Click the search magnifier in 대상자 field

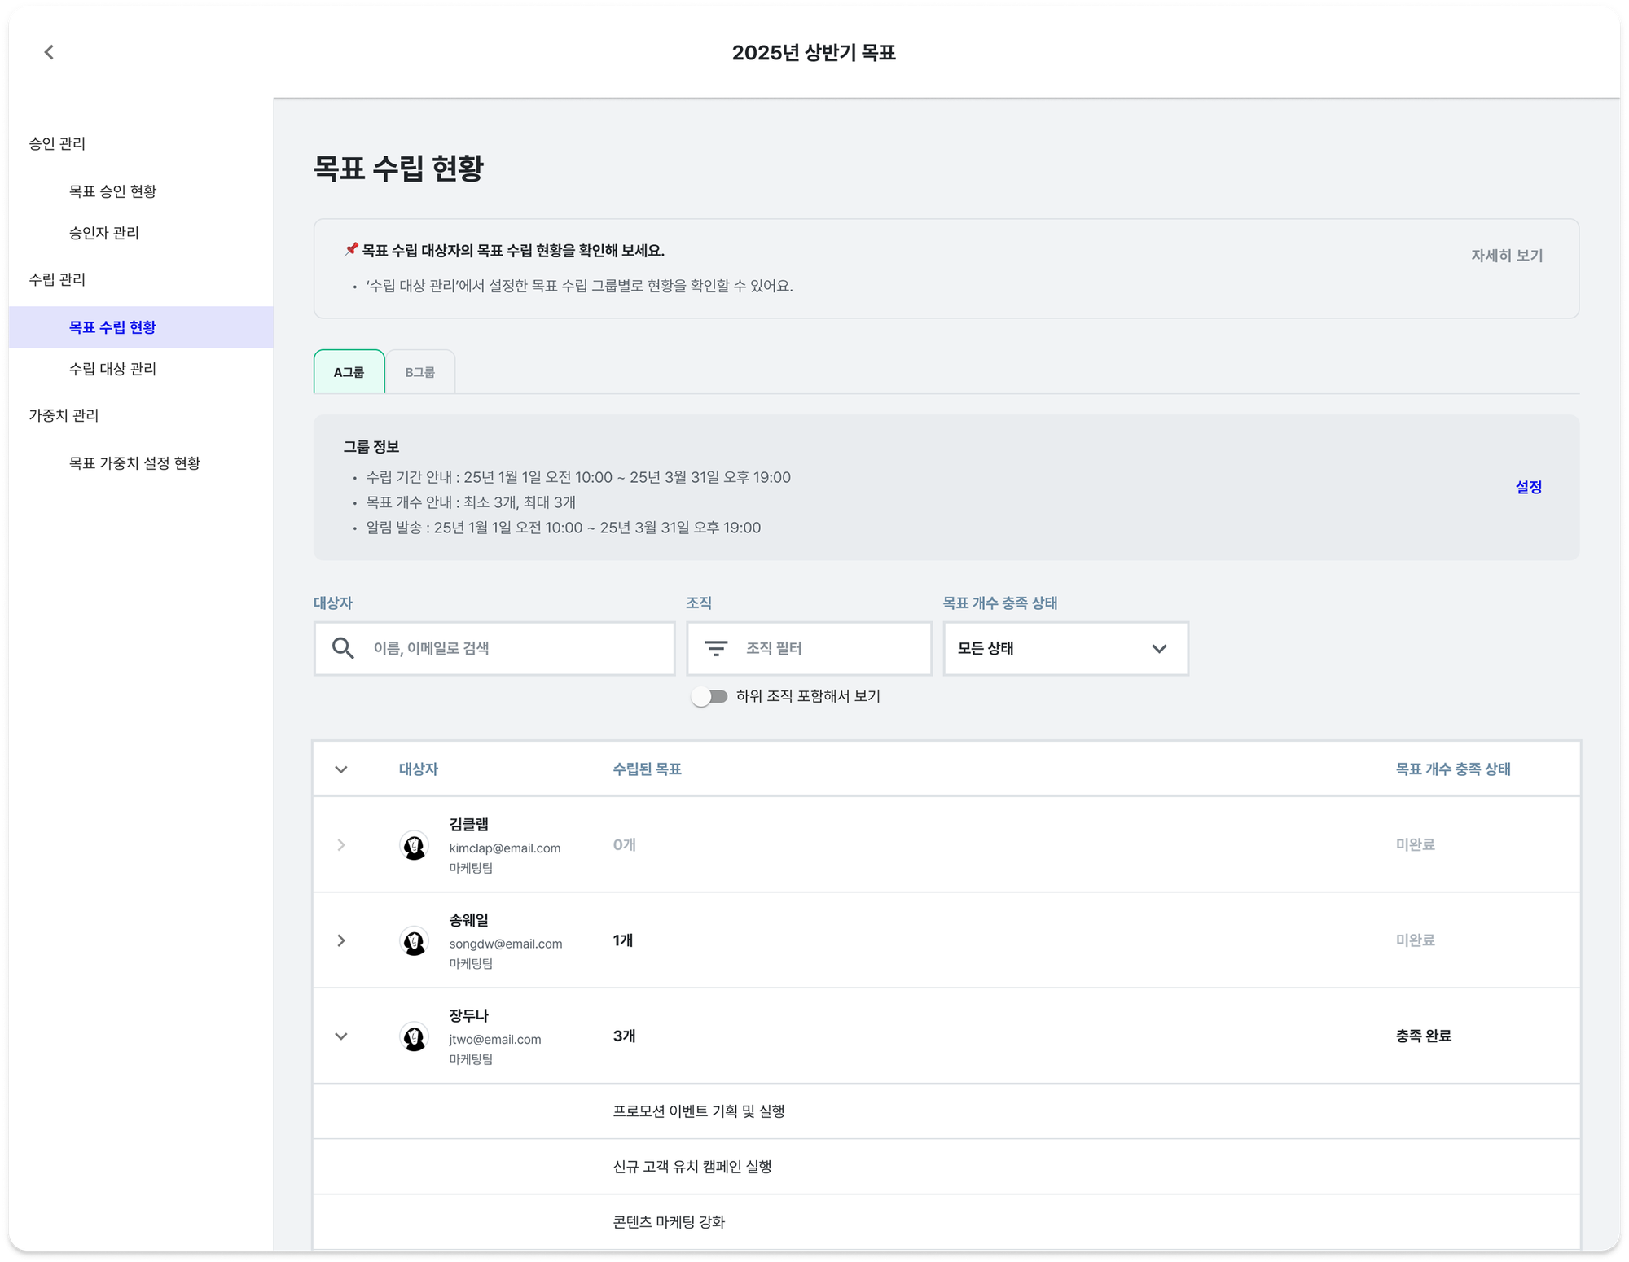coord(343,648)
